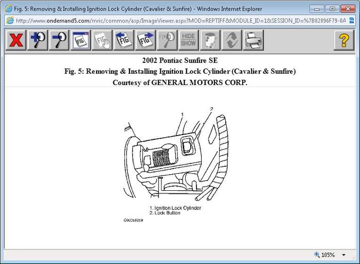
Task: Maximize the Internet Explorer window
Action: pyautogui.click(x=332, y=9)
